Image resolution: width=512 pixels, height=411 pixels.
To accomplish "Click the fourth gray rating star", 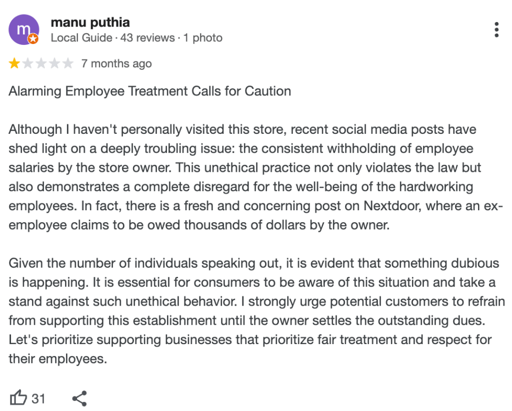I will click(54, 63).
